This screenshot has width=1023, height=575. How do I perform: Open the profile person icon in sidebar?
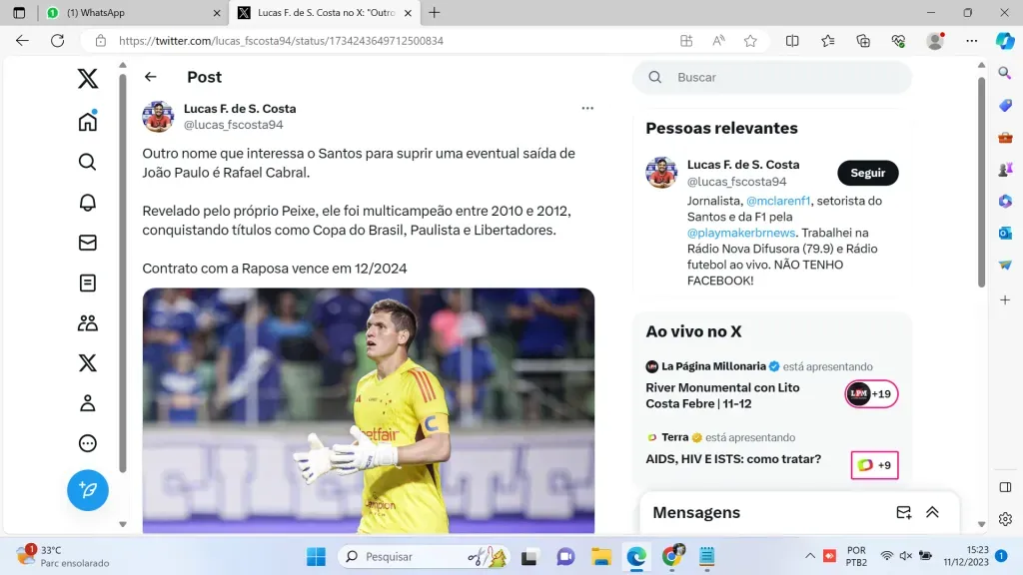click(88, 403)
